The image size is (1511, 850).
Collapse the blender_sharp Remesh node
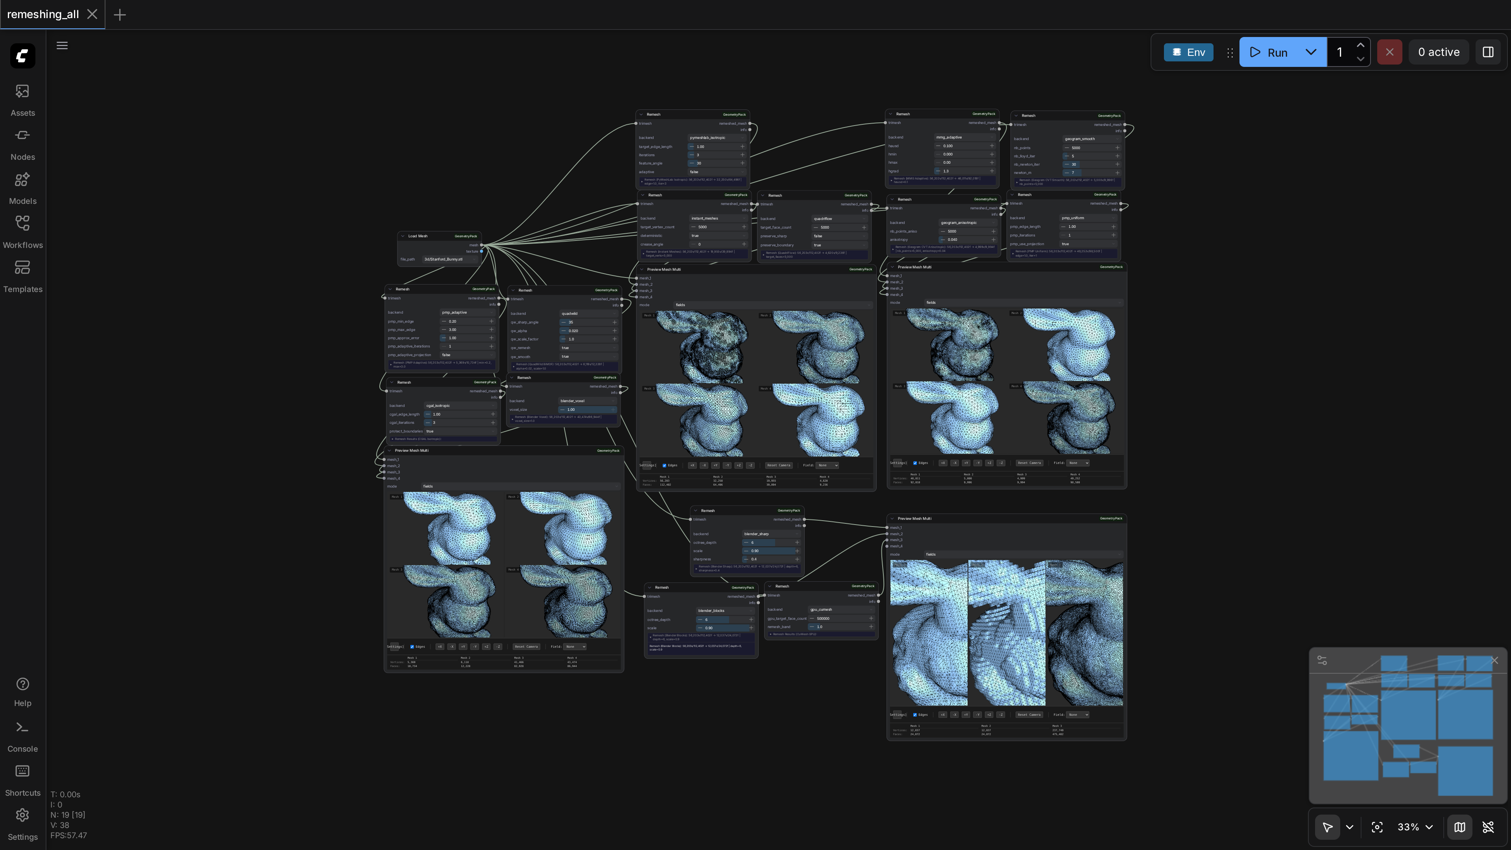[696, 511]
